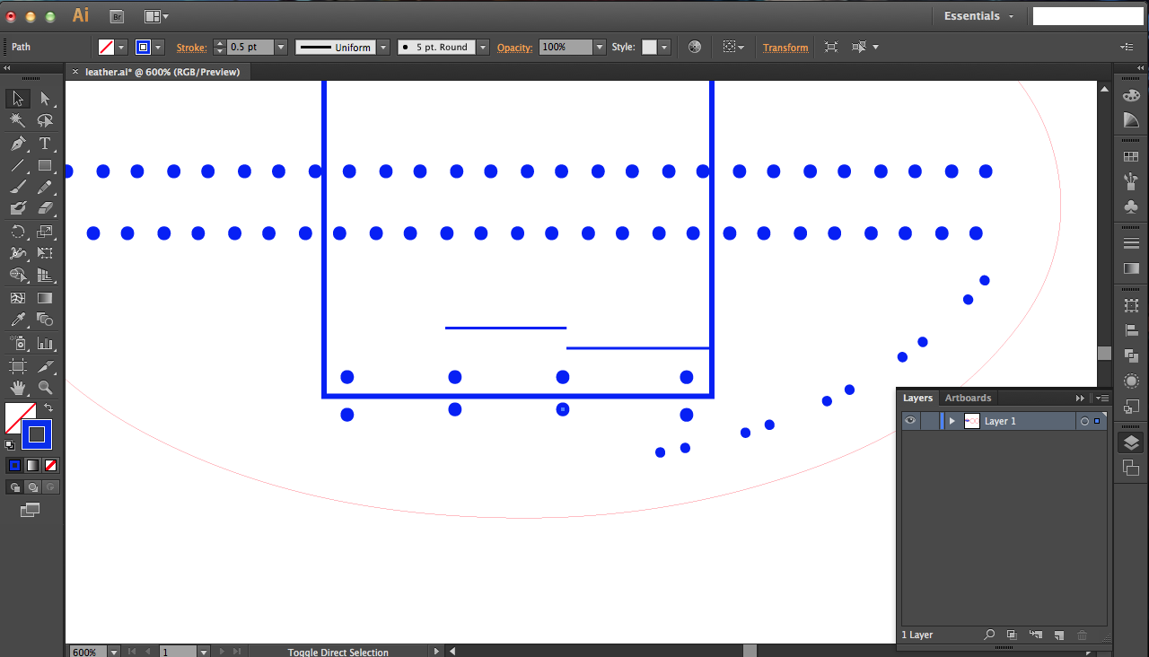Click Recolor Artwork button
The height and width of the screenshot is (657, 1149).
(694, 48)
